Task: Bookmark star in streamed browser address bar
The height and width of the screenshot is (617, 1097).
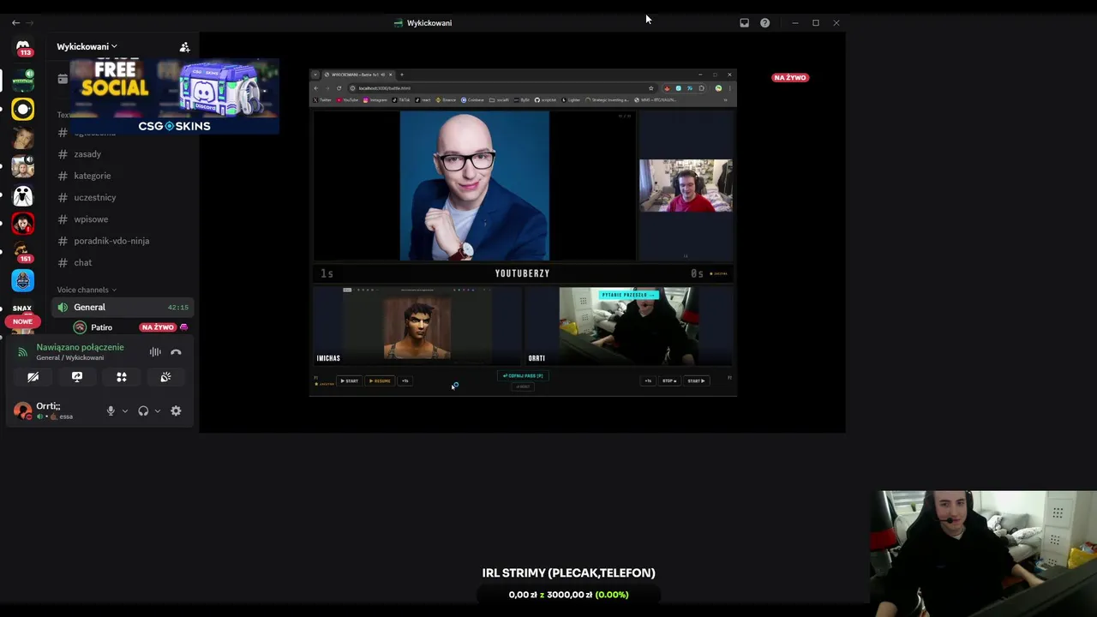Action: click(x=650, y=88)
